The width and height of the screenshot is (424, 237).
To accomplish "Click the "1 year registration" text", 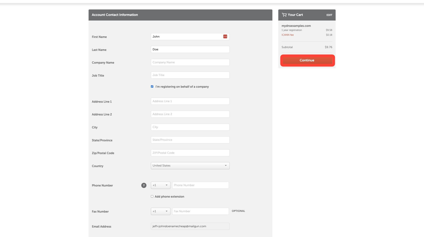I will (291, 30).
